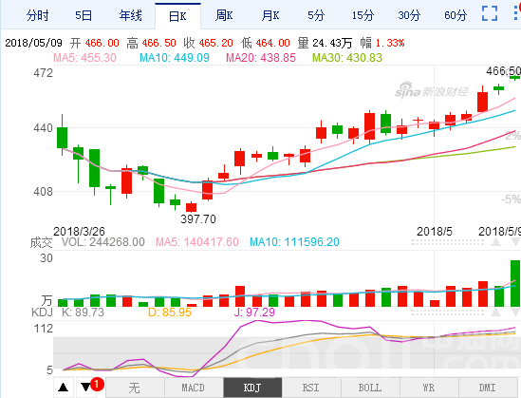Select the MACD indicator button

click(194, 388)
